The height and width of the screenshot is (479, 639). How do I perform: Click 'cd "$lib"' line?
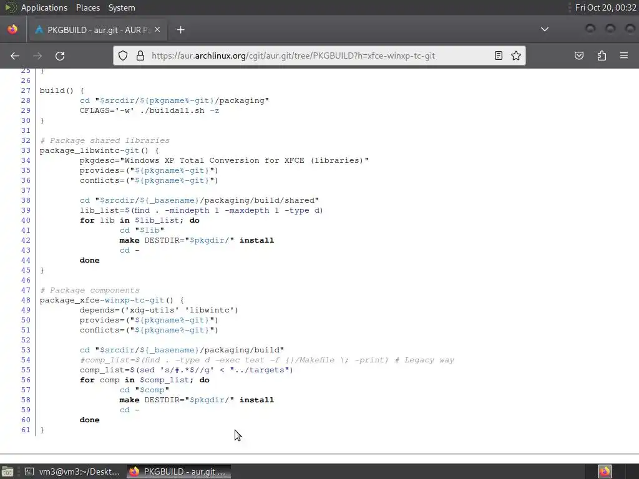point(142,230)
